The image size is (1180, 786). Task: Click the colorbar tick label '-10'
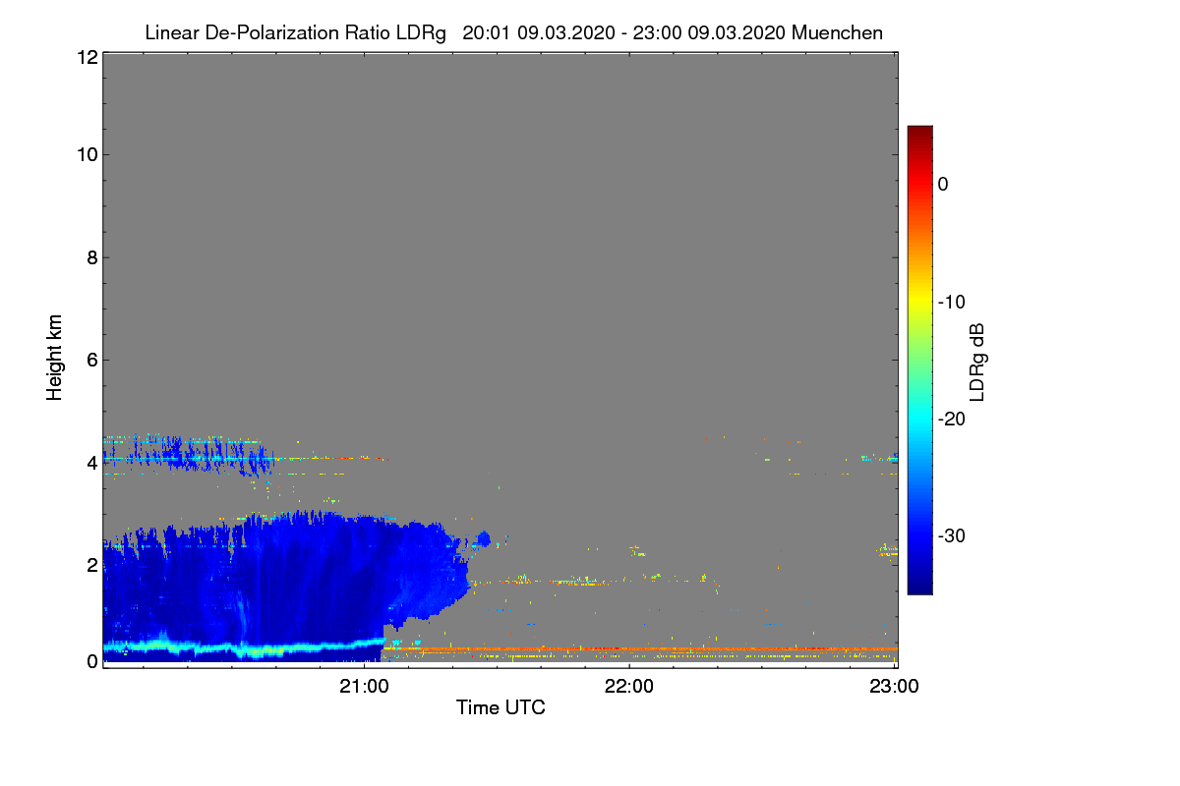[x=951, y=302]
